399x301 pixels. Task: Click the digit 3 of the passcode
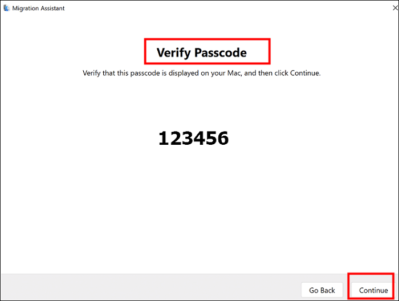[x=188, y=138]
